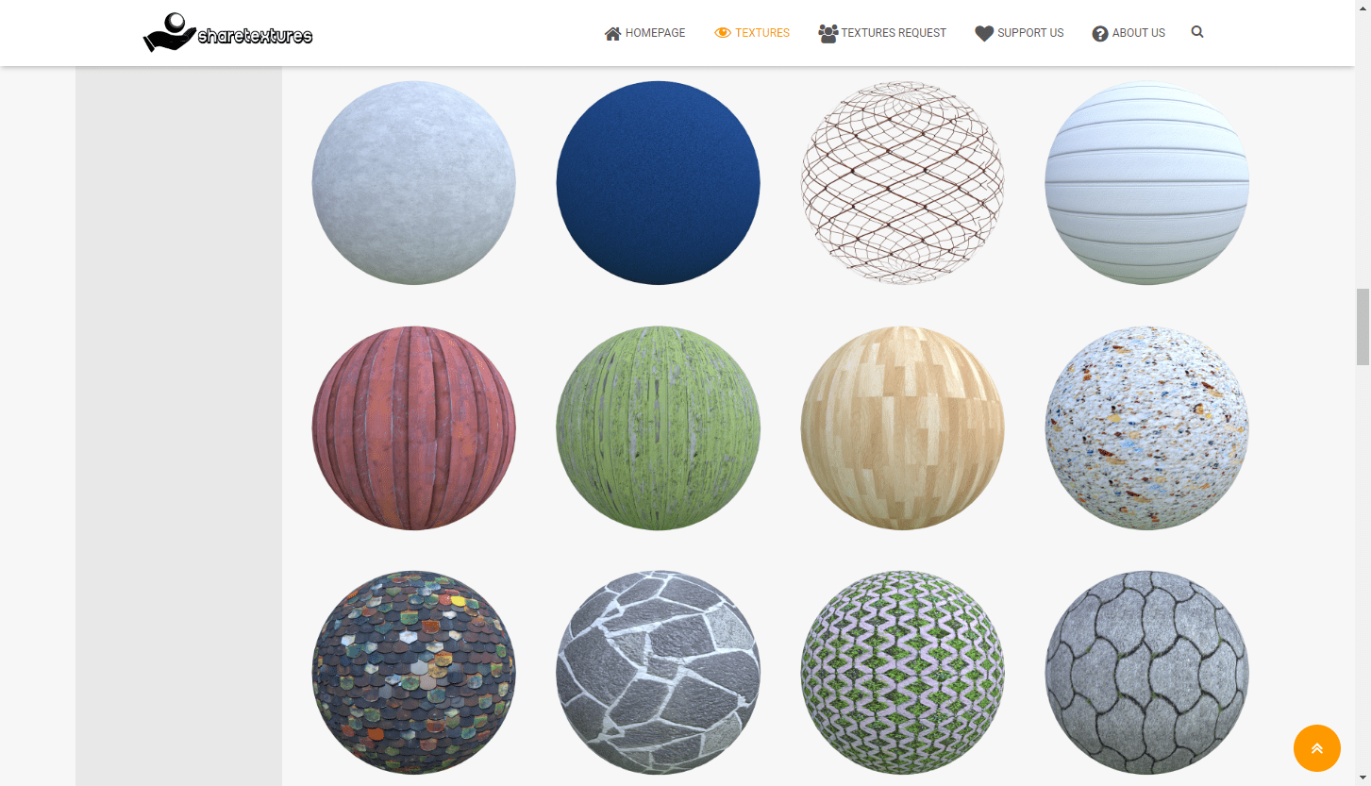Click the question mark icon for About Us
Image resolution: width=1371 pixels, height=786 pixels.
1100,33
